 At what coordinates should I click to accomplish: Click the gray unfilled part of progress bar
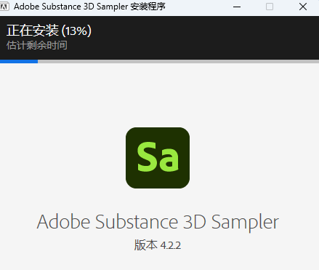point(178,61)
